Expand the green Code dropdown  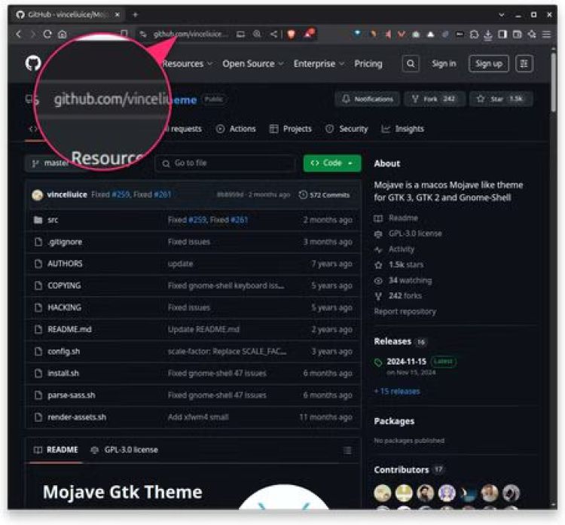pos(331,163)
